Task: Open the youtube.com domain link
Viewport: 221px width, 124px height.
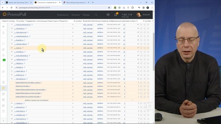Action: (x=21, y=115)
